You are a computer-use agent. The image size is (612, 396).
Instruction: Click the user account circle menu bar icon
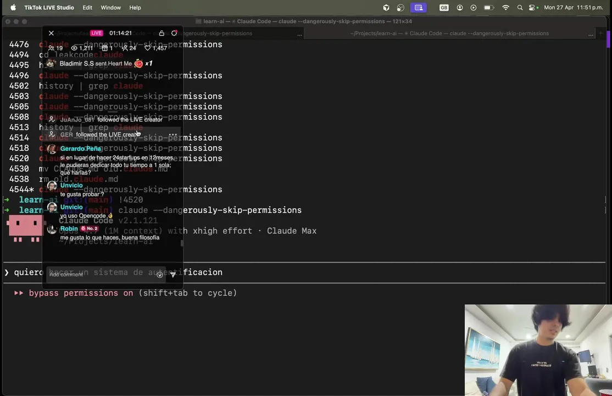click(460, 8)
